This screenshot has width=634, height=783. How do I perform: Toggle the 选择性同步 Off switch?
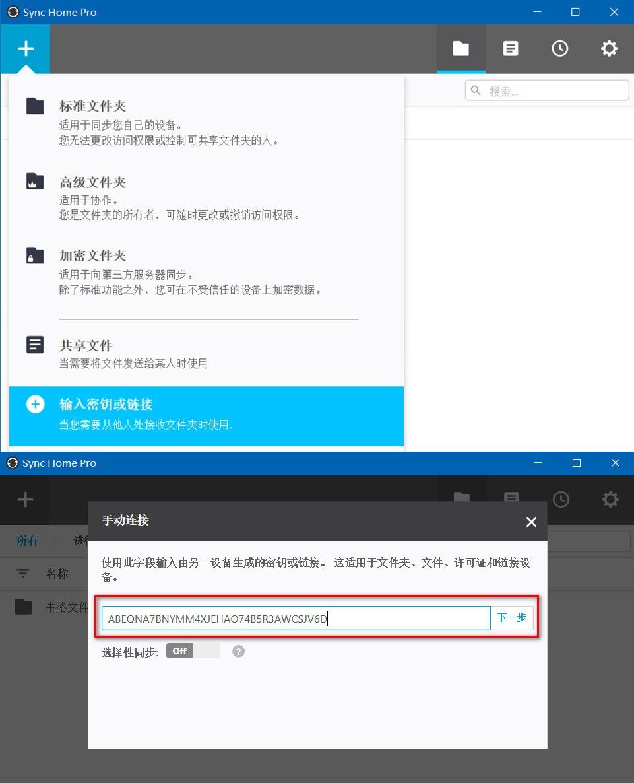pos(193,651)
